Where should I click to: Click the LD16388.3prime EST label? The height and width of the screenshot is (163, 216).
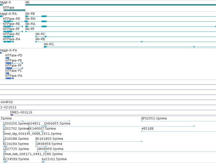pos(16,139)
